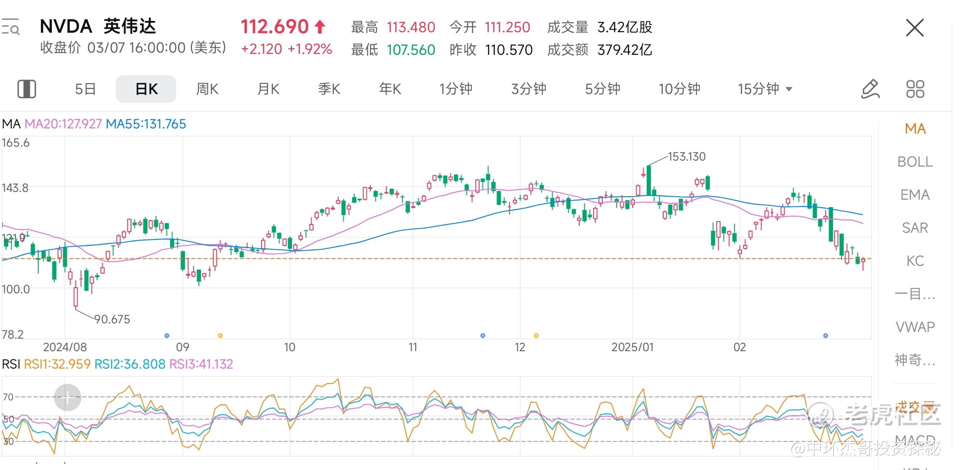This screenshot has width=960, height=470.
Task: Click the blue event dot near 09
Action: click(x=167, y=336)
